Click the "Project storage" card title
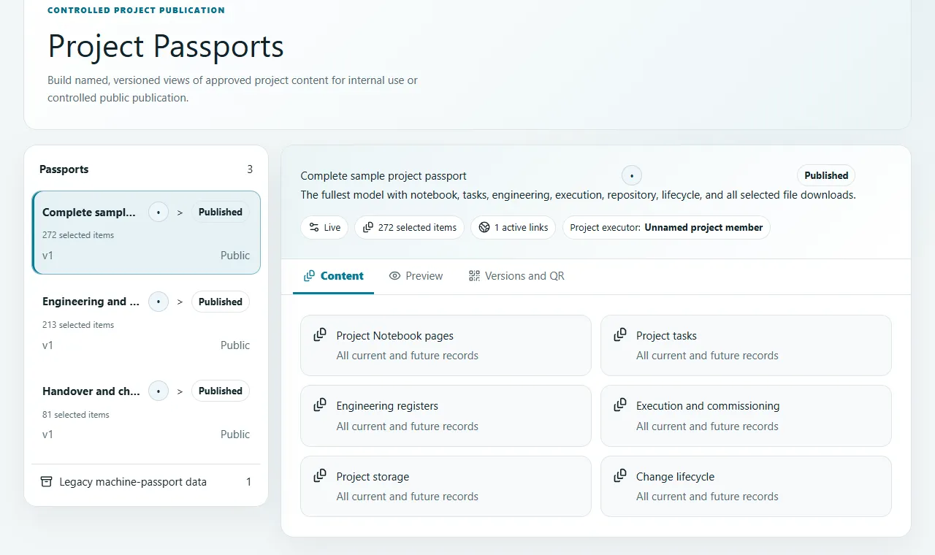 click(x=373, y=477)
